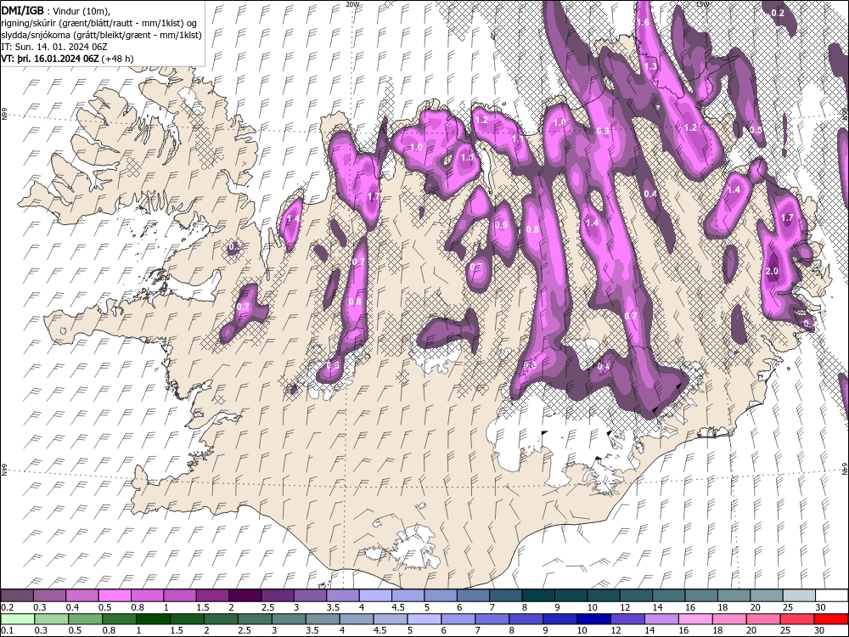
Task: Click the lower-row swatch above the 3.5 label
Action: pyautogui.click(x=322, y=619)
